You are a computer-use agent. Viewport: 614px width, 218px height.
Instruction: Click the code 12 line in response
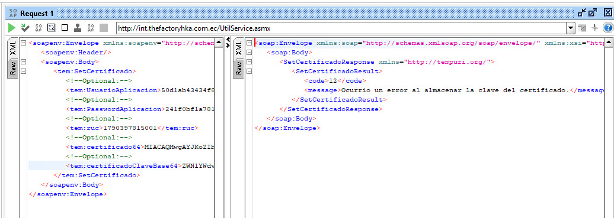pos(335,81)
